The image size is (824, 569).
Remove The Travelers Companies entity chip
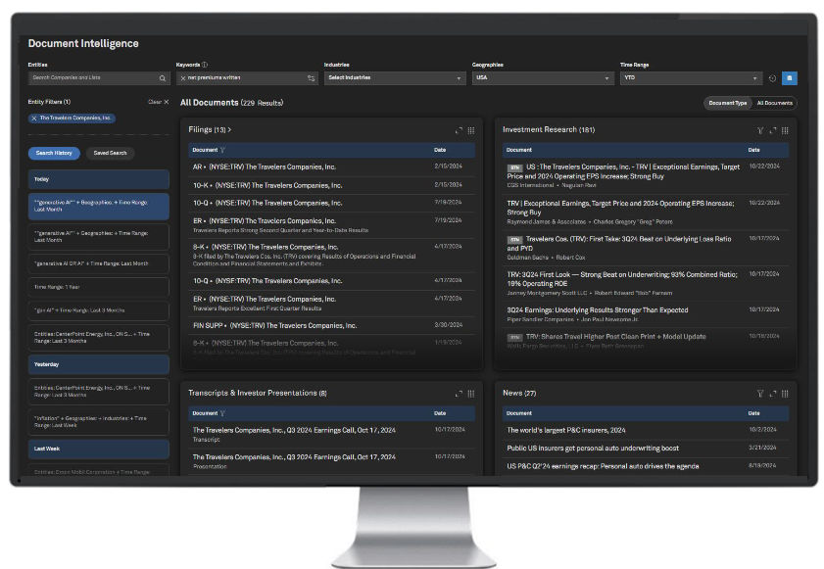[34, 119]
